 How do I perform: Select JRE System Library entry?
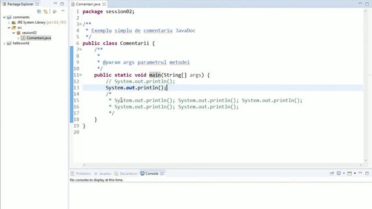click(41, 22)
